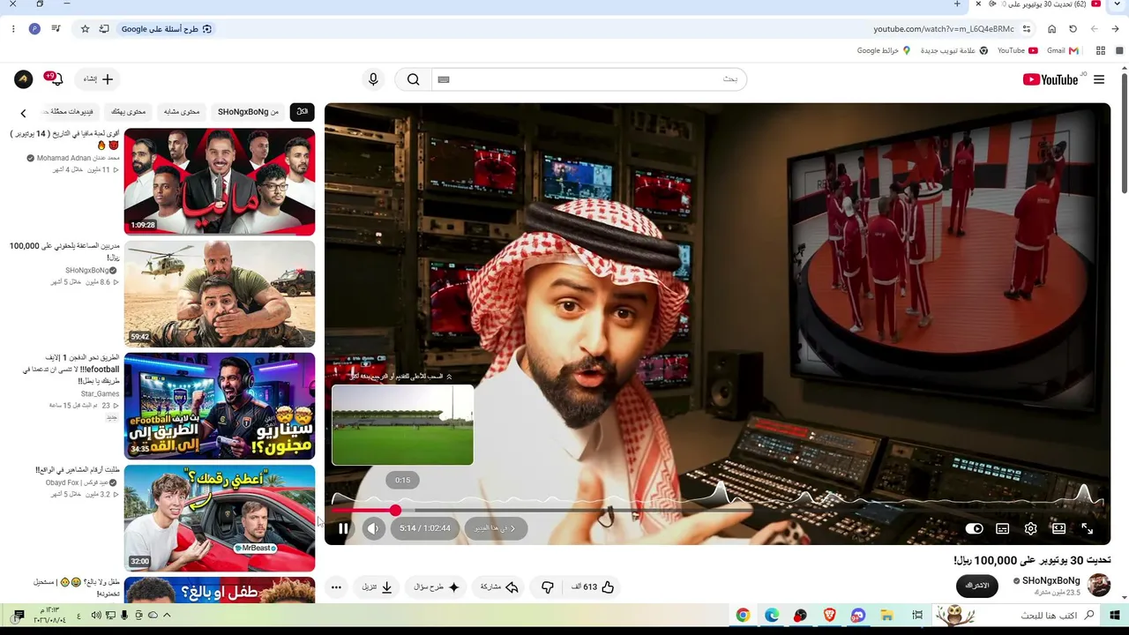1129x635 pixels.
Task: Bookmark this page with star icon
Action: [85, 29]
